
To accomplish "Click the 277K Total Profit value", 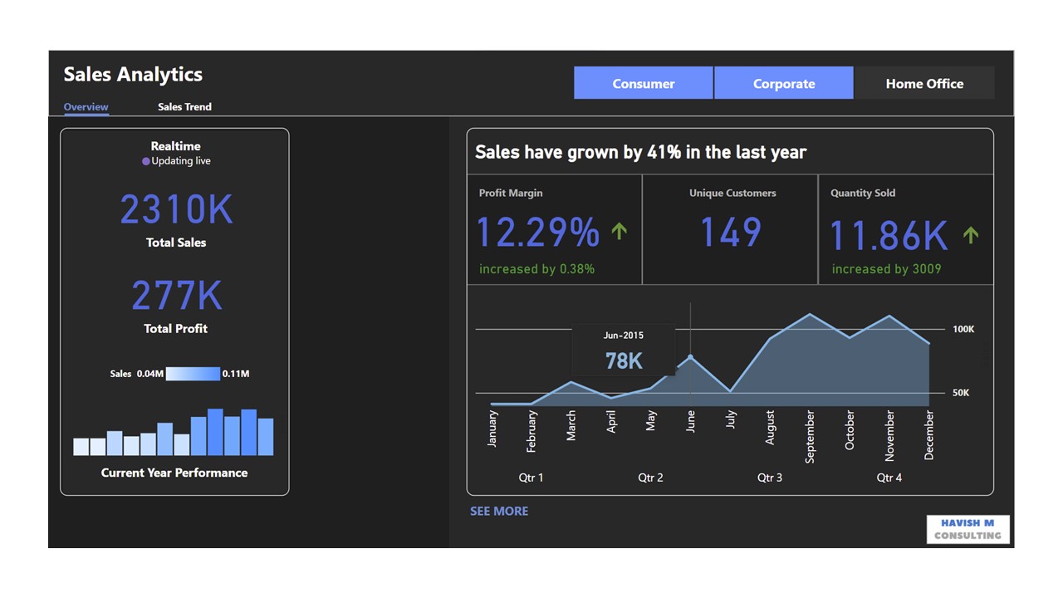I will [x=176, y=296].
